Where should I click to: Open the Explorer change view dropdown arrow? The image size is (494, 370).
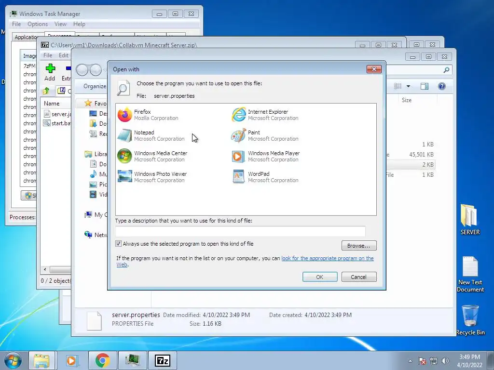tap(408, 86)
